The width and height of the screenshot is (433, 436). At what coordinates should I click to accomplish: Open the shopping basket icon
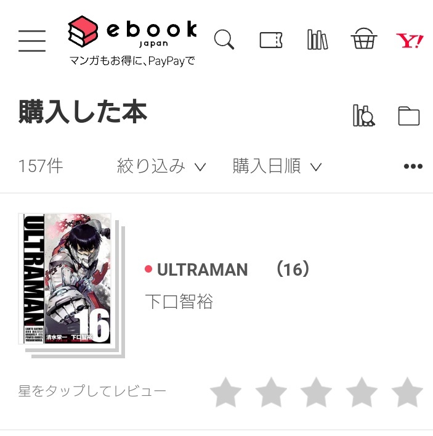[363, 39]
